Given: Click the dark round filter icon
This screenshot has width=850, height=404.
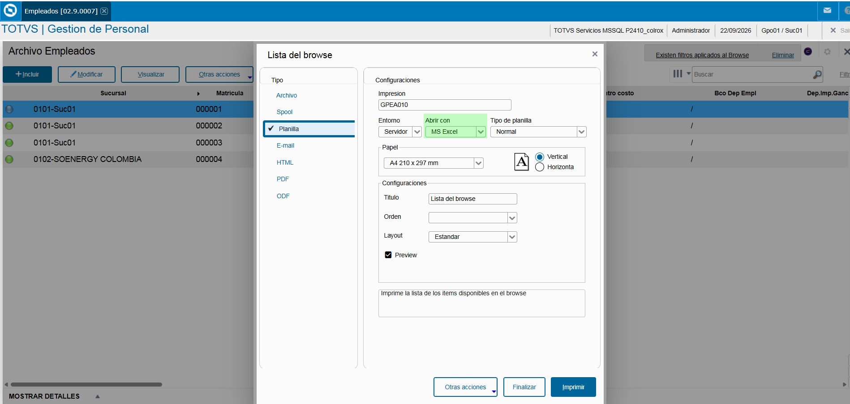Looking at the screenshot, I should pos(808,51).
